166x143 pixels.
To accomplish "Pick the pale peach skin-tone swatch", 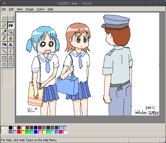I will (x=65, y=132).
